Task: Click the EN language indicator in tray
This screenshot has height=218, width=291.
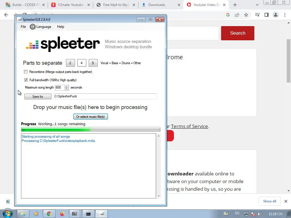Action: 237,213
